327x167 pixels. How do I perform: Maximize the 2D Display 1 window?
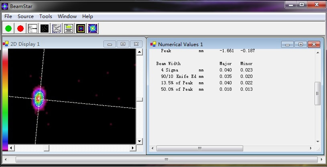(123, 44)
